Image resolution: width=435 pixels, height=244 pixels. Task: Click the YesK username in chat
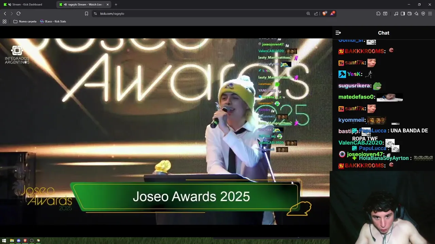click(x=354, y=74)
